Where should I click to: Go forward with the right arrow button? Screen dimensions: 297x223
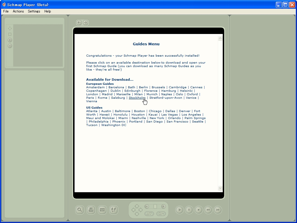point(86,23)
